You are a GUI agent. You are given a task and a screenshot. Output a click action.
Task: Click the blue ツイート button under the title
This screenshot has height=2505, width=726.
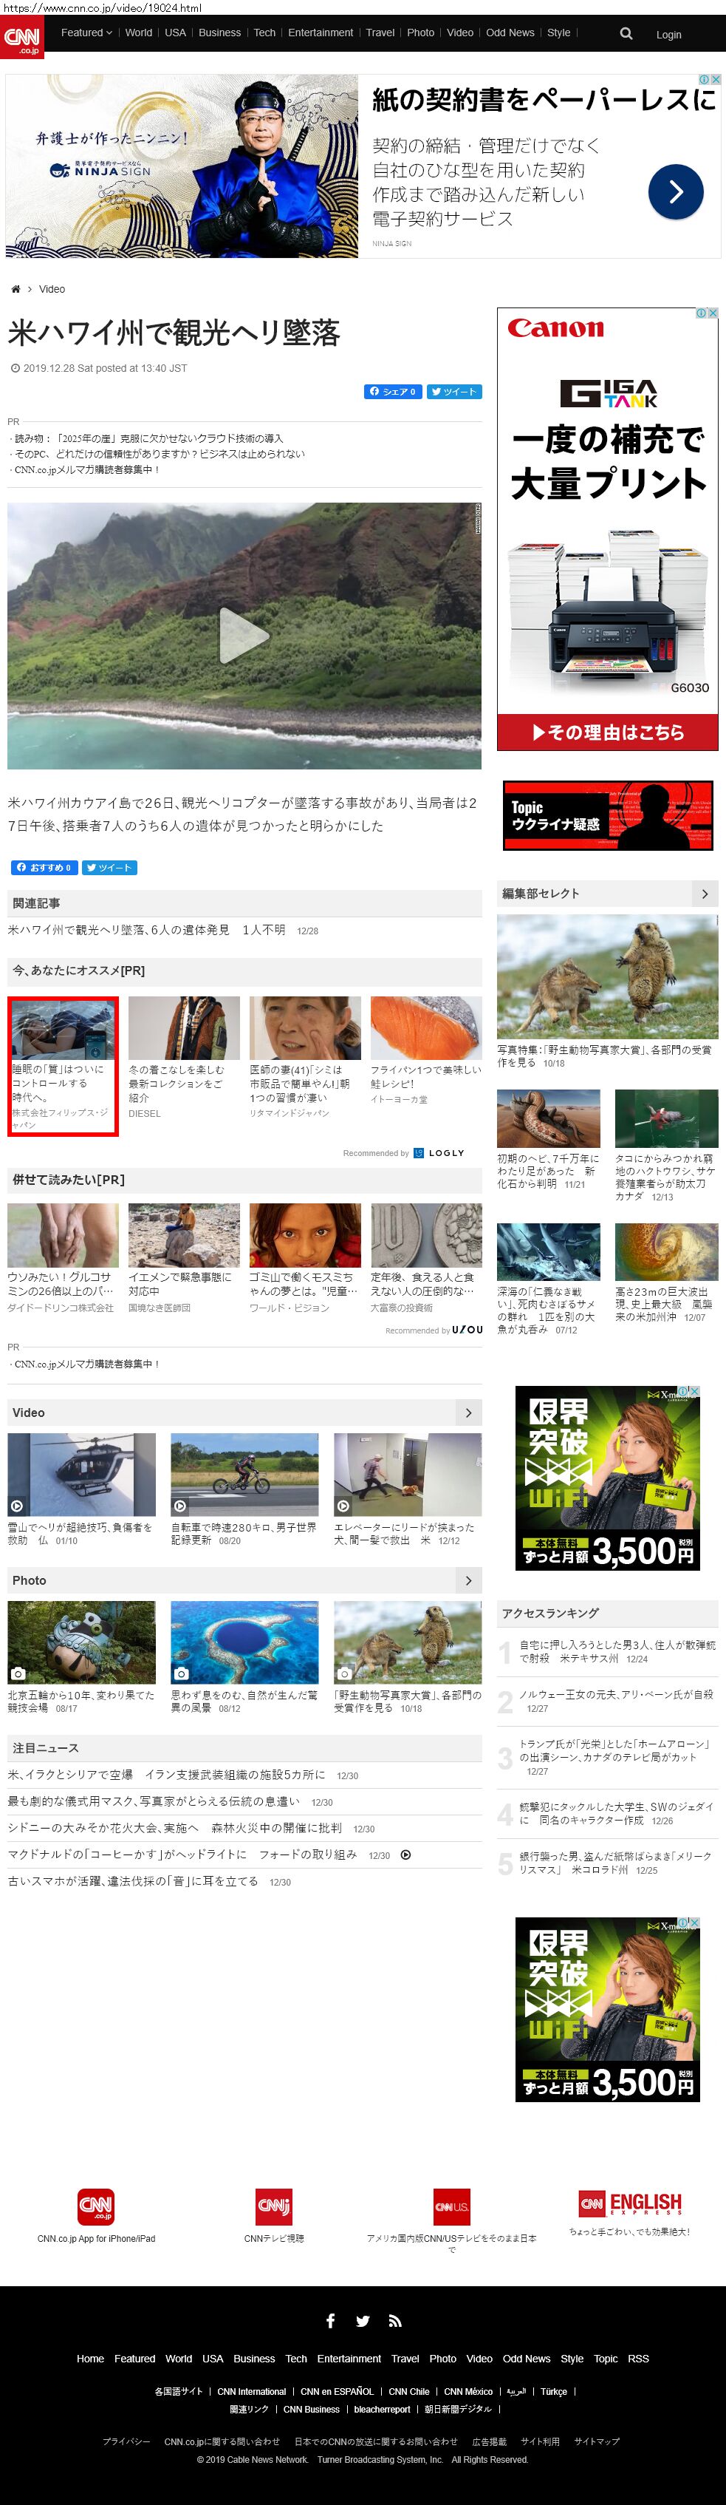[454, 391]
